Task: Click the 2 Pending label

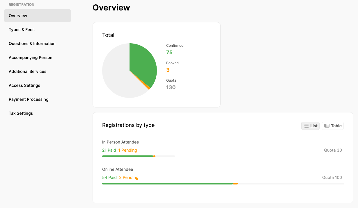Action: click(129, 177)
